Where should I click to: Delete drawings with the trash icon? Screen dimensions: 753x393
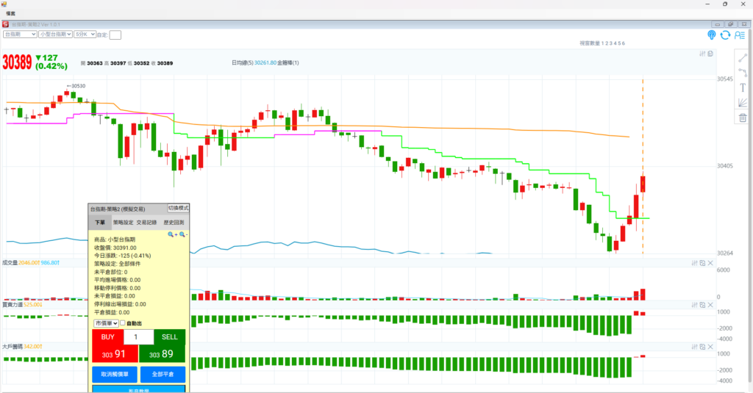743,118
